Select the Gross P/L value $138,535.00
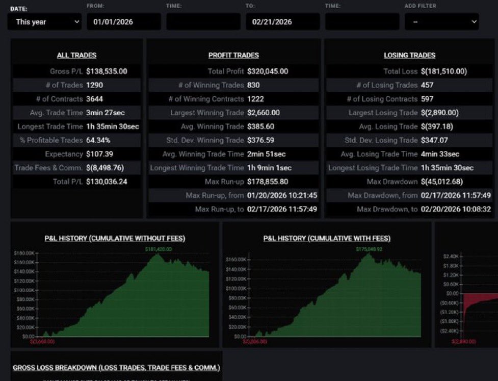Image resolution: width=498 pixels, height=381 pixels. point(107,71)
